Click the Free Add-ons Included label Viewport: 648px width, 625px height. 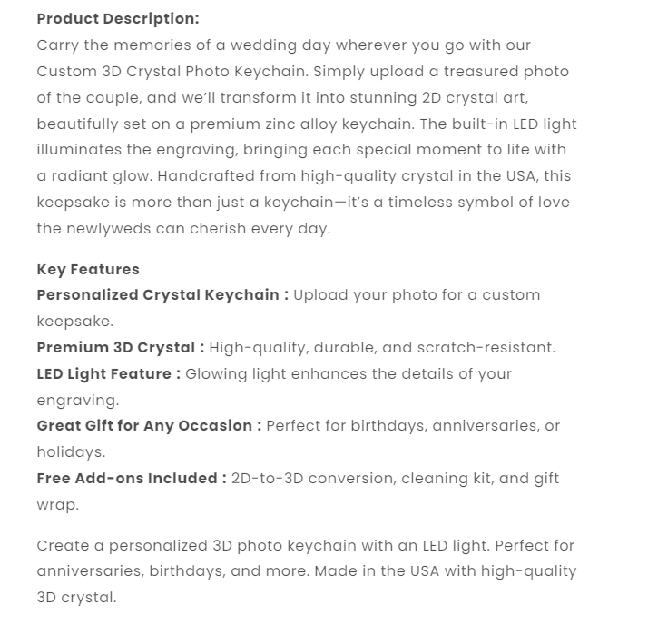click(132, 479)
